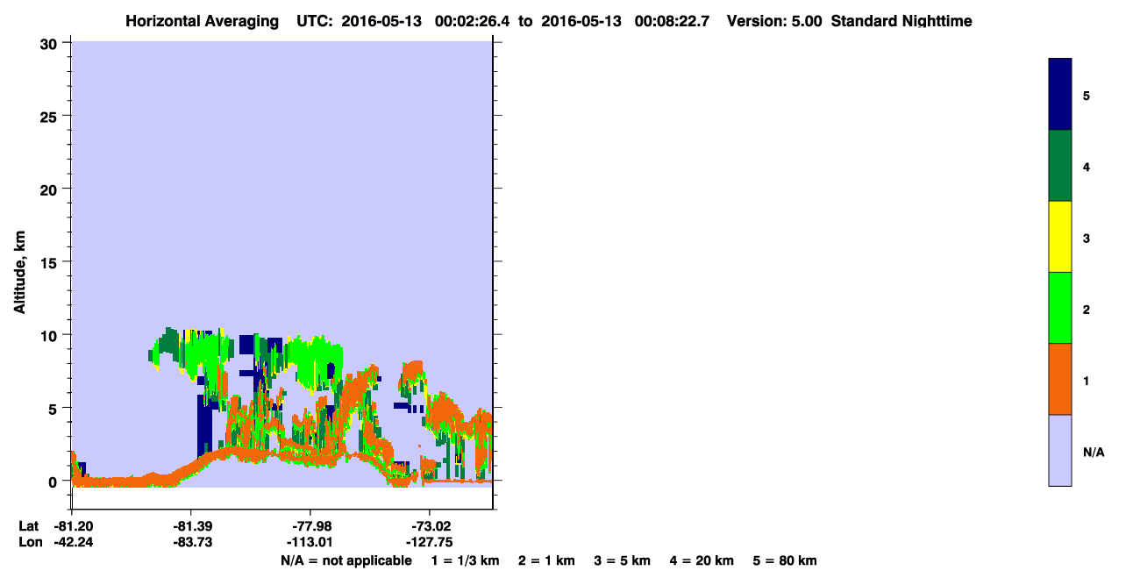
Task: Click the colorbar label '2'
Action: click(x=1087, y=310)
